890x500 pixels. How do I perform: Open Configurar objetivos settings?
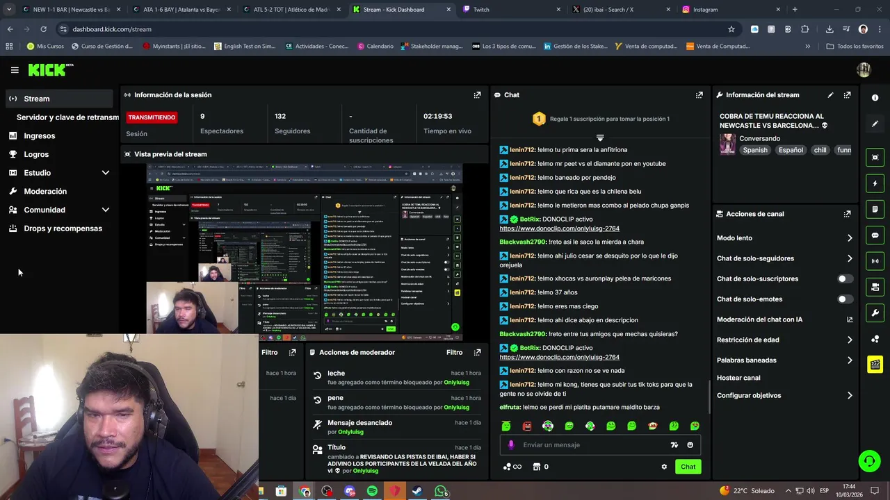click(x=784, y=396)
